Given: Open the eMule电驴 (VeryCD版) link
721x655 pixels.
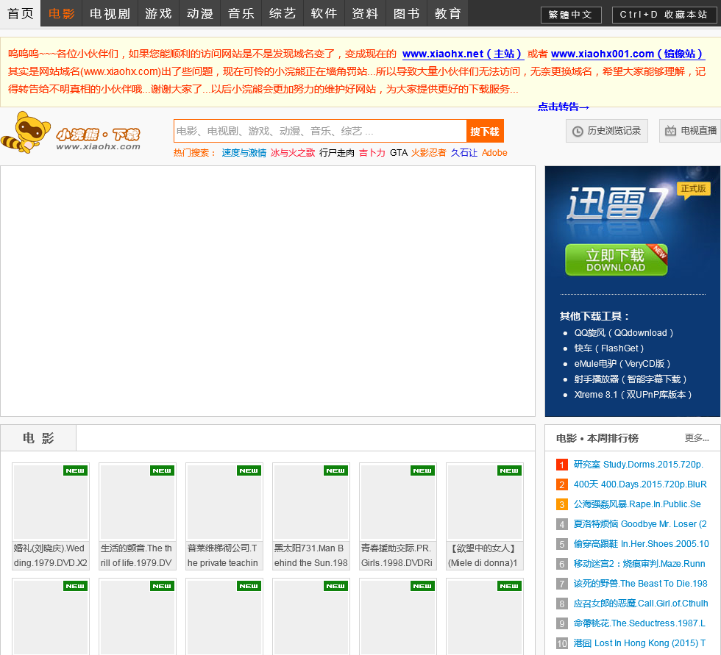Looking at the screenshot, I should [622, 364].
